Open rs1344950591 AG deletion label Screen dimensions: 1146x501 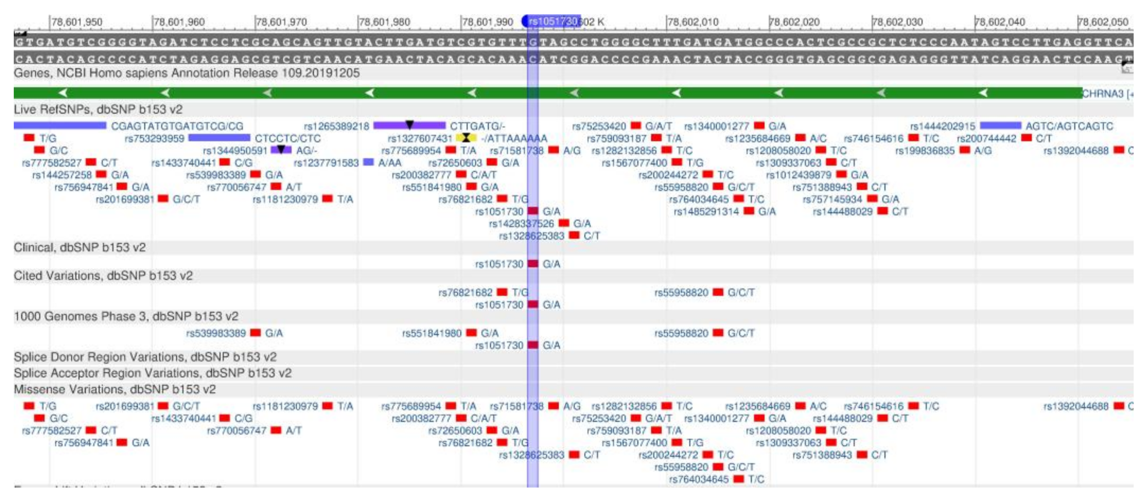[x=235, y=151]
